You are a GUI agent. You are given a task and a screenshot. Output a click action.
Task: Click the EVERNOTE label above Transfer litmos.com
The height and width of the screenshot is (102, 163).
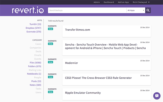point(52,26)
